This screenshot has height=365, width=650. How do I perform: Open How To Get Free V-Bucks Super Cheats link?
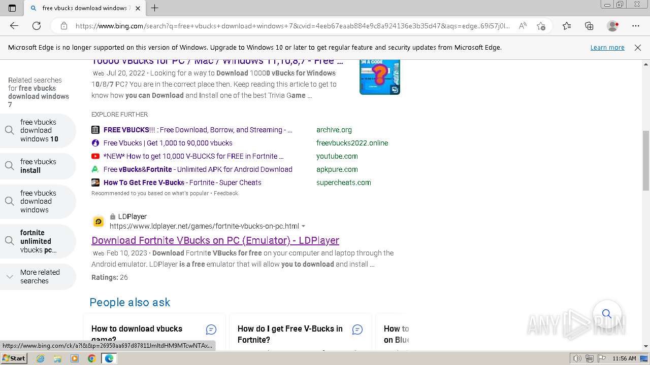tap(182, 182)
